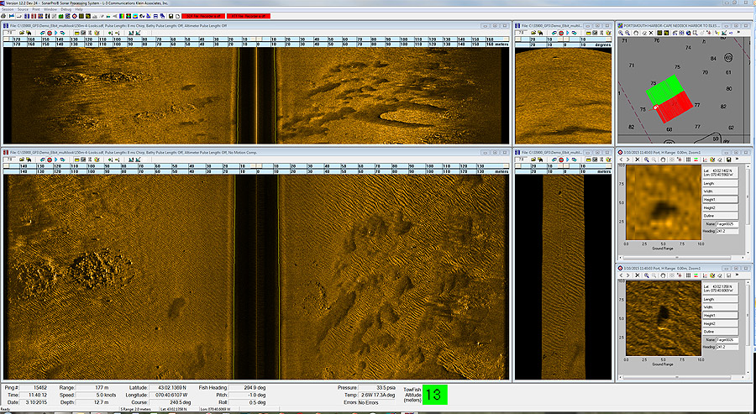The height and width of the screenshot is (414, 756).
Task: Click the green survey area on the chart
Action: [x=664, y=89]
